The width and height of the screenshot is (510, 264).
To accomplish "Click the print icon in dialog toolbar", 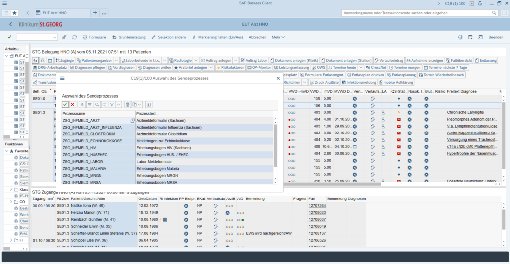I will 127,105.
